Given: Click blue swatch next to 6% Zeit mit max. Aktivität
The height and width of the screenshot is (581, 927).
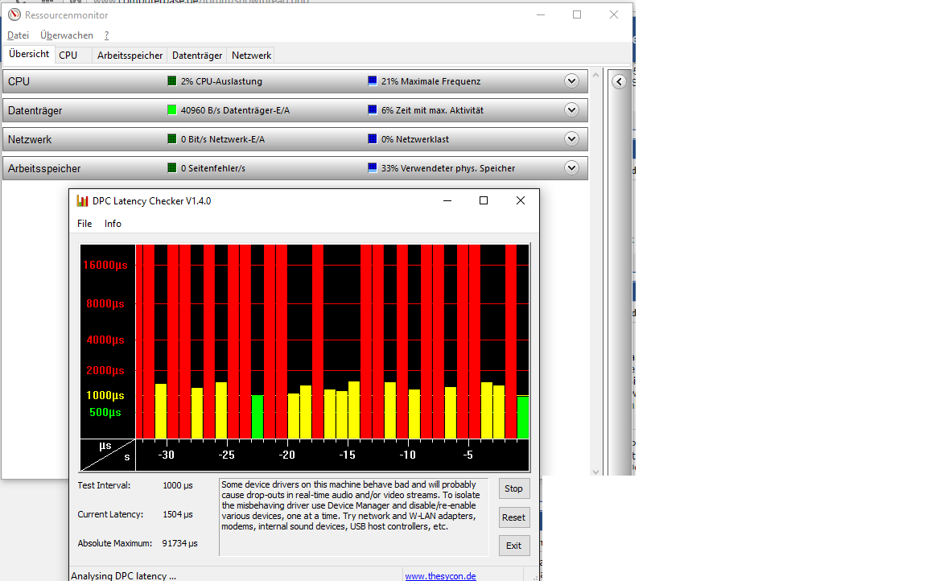Looking at the screenshot, I should click(x=373, y=110).
